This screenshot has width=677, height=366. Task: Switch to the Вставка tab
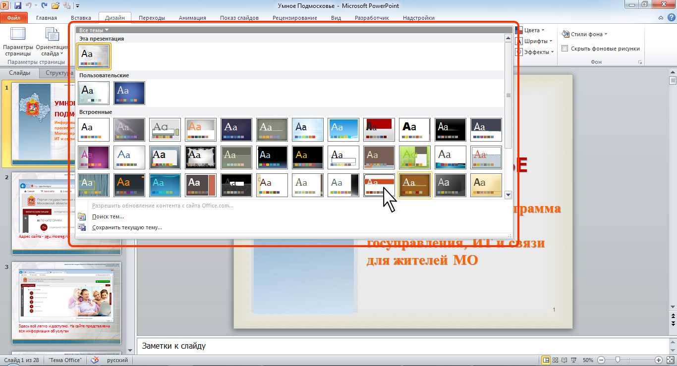(81, 18)
